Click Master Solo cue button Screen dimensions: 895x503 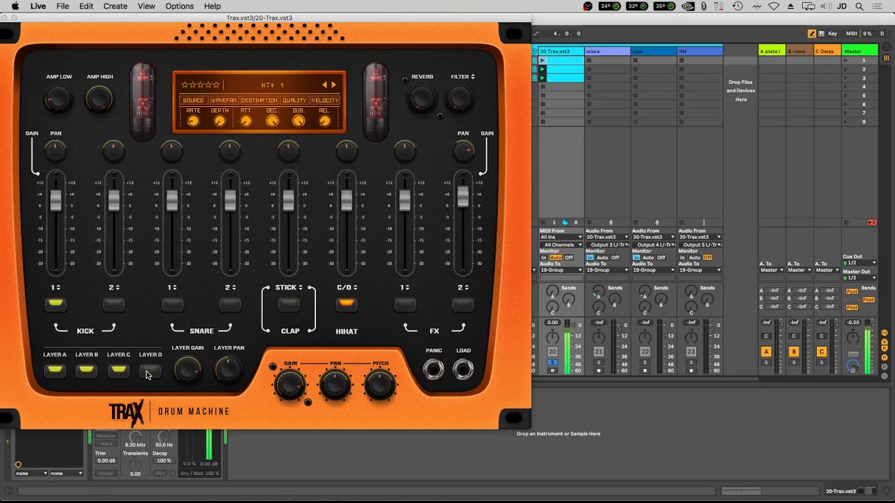[853, 354]
